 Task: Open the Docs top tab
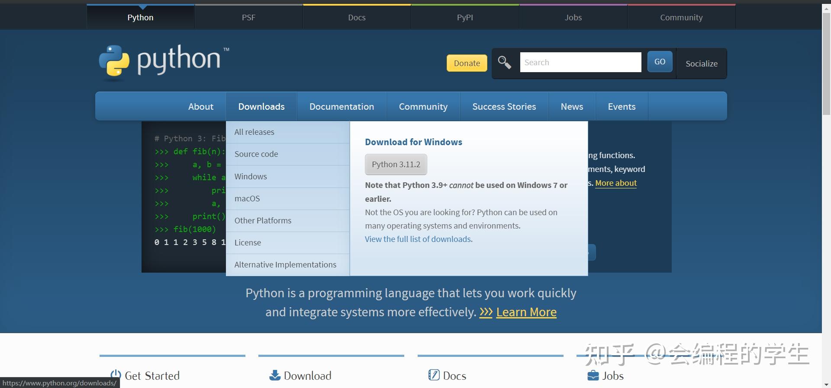point(357,17)
